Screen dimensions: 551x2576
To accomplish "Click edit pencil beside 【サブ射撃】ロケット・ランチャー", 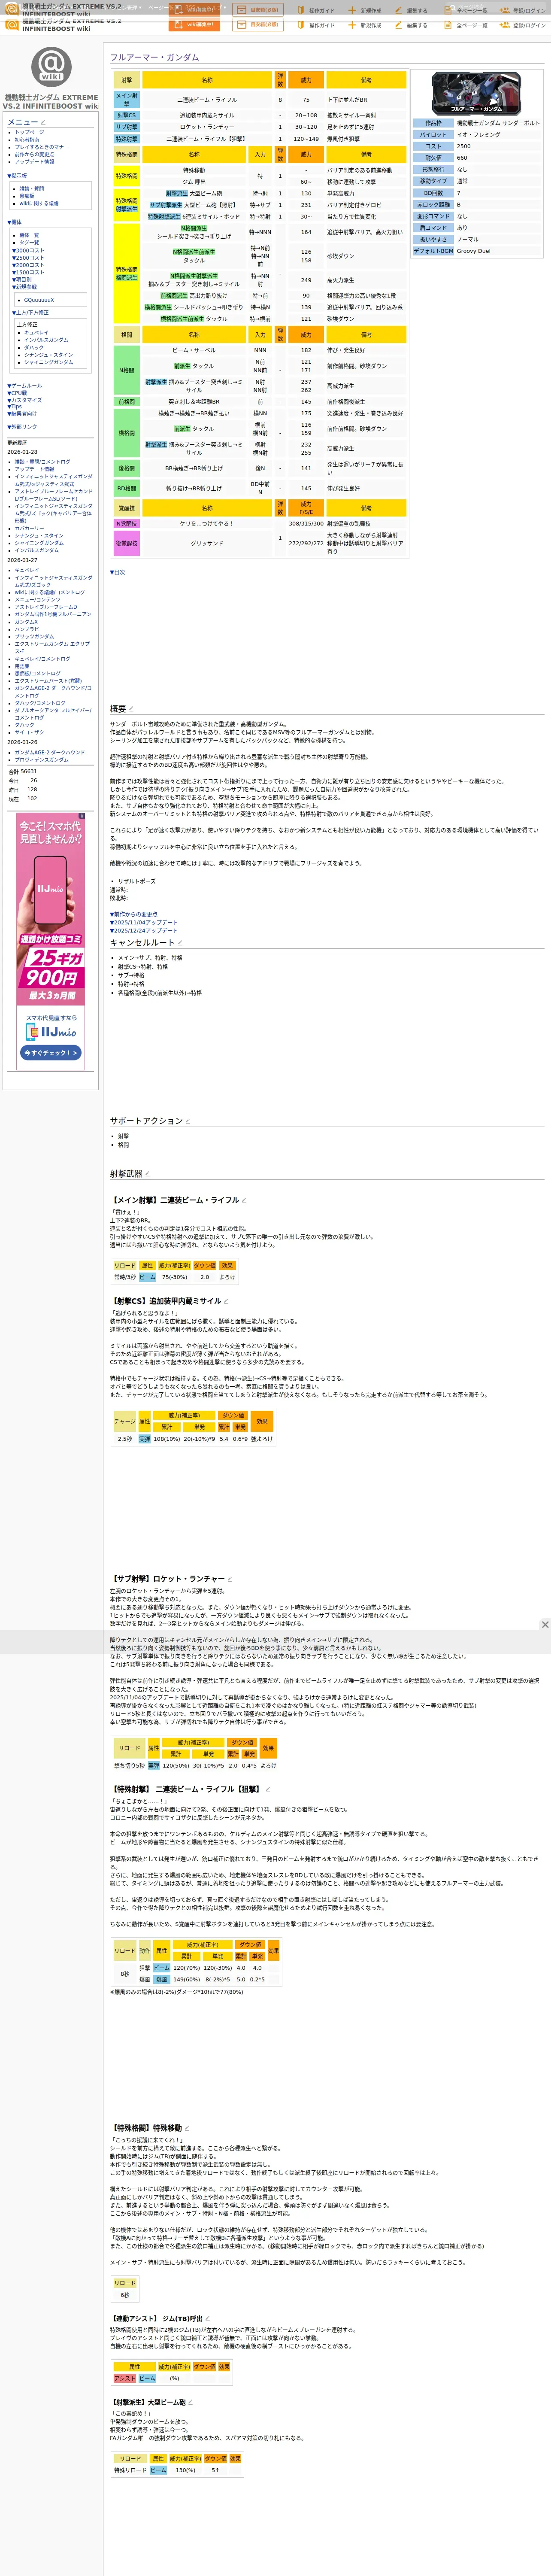I will point(230,1579).
